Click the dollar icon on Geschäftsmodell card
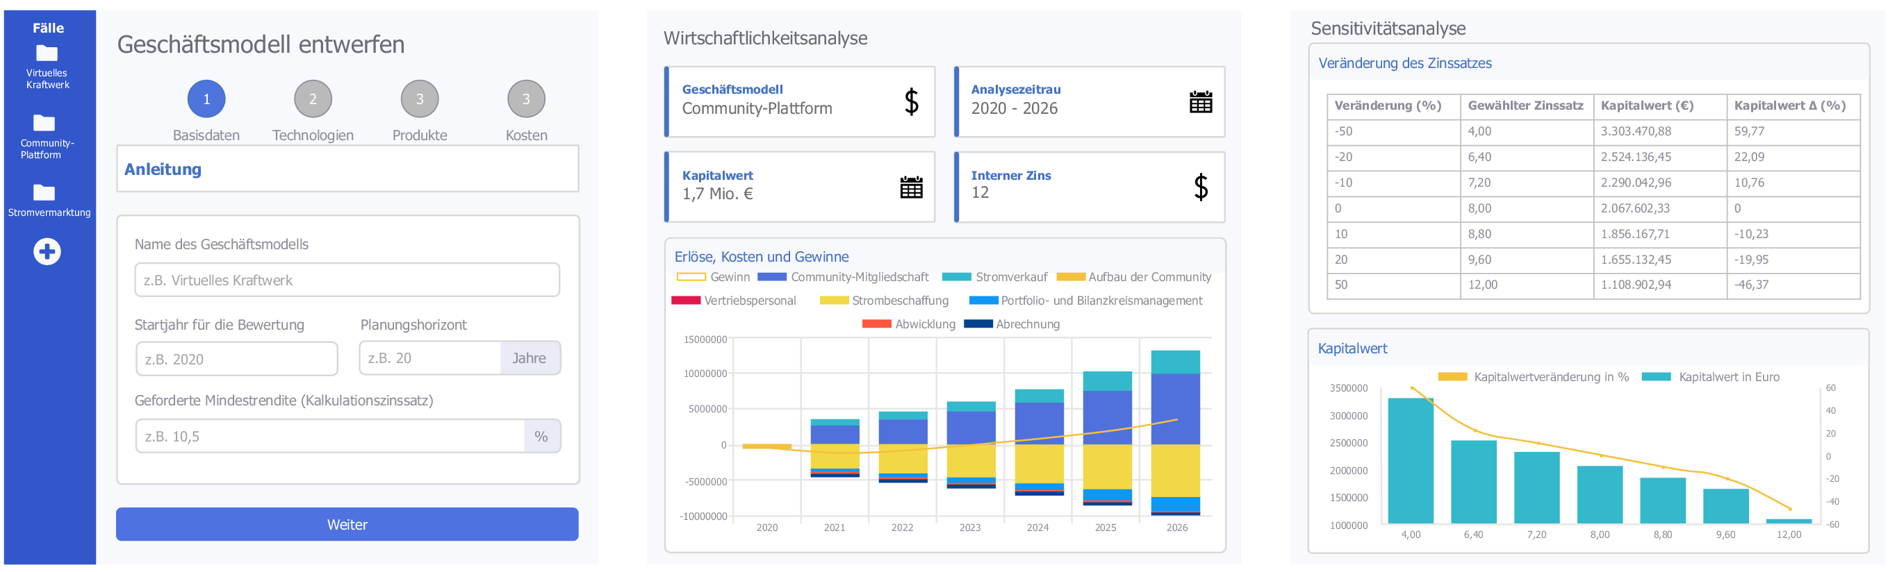This screenshot has height=572, width=1888. pos(911,102)
